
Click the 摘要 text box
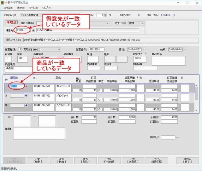click(x=39, y=134)
